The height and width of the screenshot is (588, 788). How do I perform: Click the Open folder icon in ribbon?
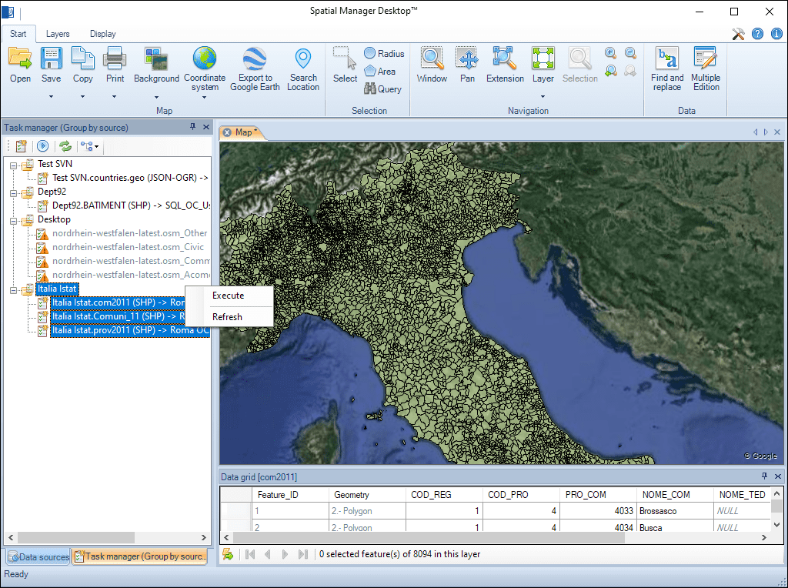point(20,58)
